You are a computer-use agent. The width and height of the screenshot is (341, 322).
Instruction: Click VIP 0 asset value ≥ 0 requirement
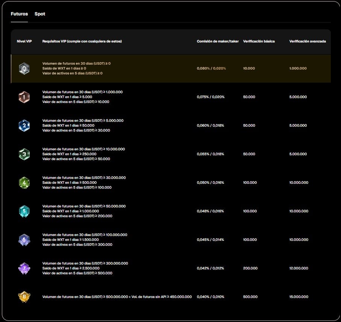click(x=73, y=73)
